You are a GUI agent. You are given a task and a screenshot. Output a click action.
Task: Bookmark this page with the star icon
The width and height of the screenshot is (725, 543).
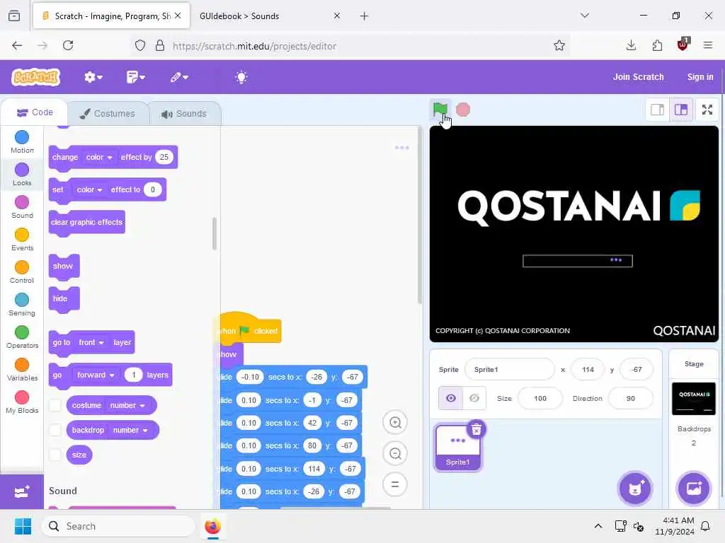pyautogui.click(x=559, y=45)
